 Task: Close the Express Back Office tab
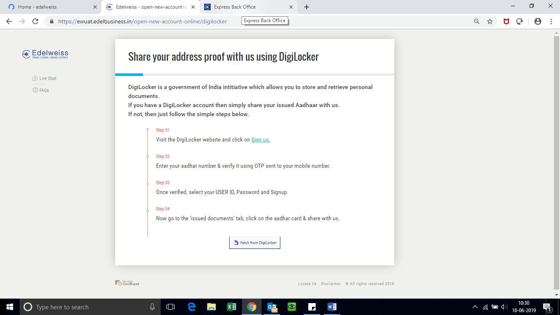point(291,7)
